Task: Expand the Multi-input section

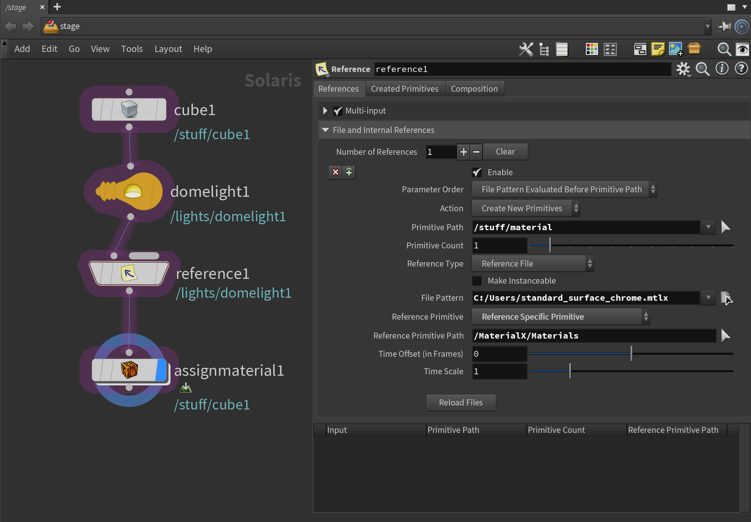Action: tap(325, 111)
